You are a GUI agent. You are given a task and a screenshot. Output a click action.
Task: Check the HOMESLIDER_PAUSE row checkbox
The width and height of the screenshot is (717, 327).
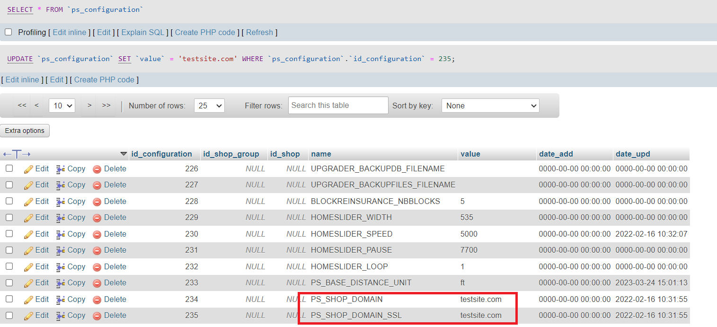tap(9, 250)
